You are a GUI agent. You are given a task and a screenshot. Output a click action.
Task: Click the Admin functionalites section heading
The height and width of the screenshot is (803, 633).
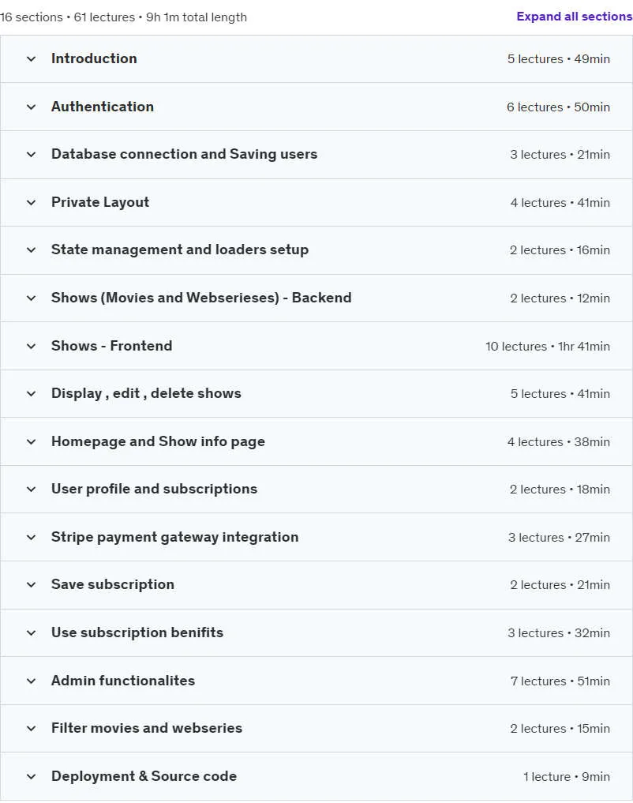123,681
